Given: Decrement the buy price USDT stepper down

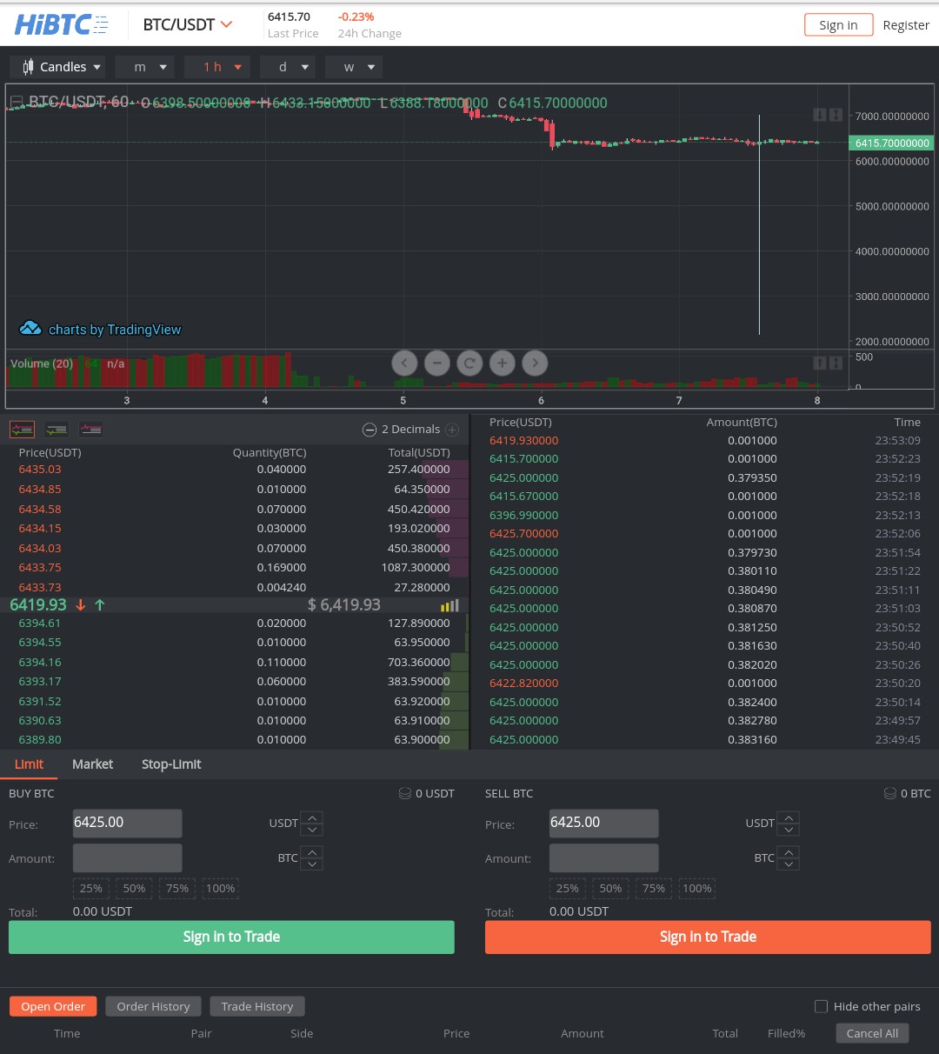Looking at the screenshot, I should (x=312, y=829).
